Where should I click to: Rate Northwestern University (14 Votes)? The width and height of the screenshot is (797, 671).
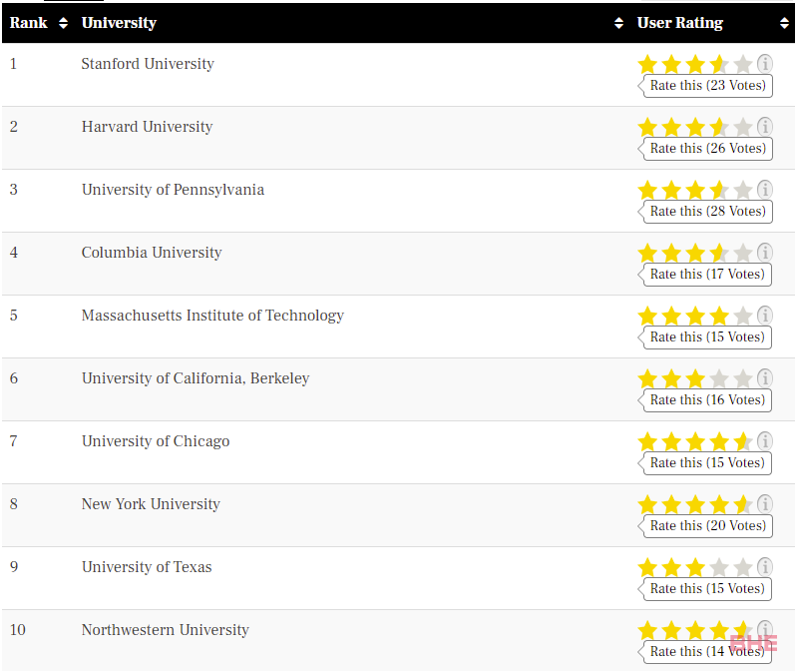(x=707, y=652)
